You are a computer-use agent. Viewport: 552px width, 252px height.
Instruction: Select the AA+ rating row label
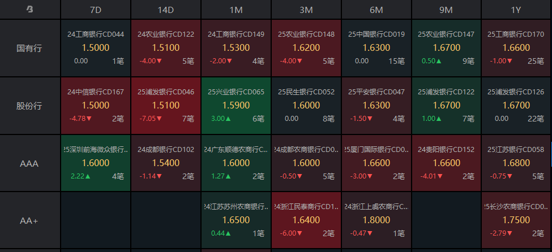[30, 220]
